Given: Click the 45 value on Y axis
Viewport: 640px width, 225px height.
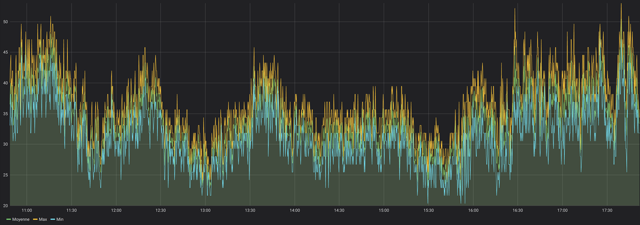Looking at the screenshot, I should tap(5, 52).
